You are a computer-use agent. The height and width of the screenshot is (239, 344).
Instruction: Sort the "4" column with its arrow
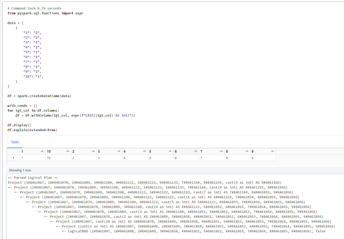[144, 151]
